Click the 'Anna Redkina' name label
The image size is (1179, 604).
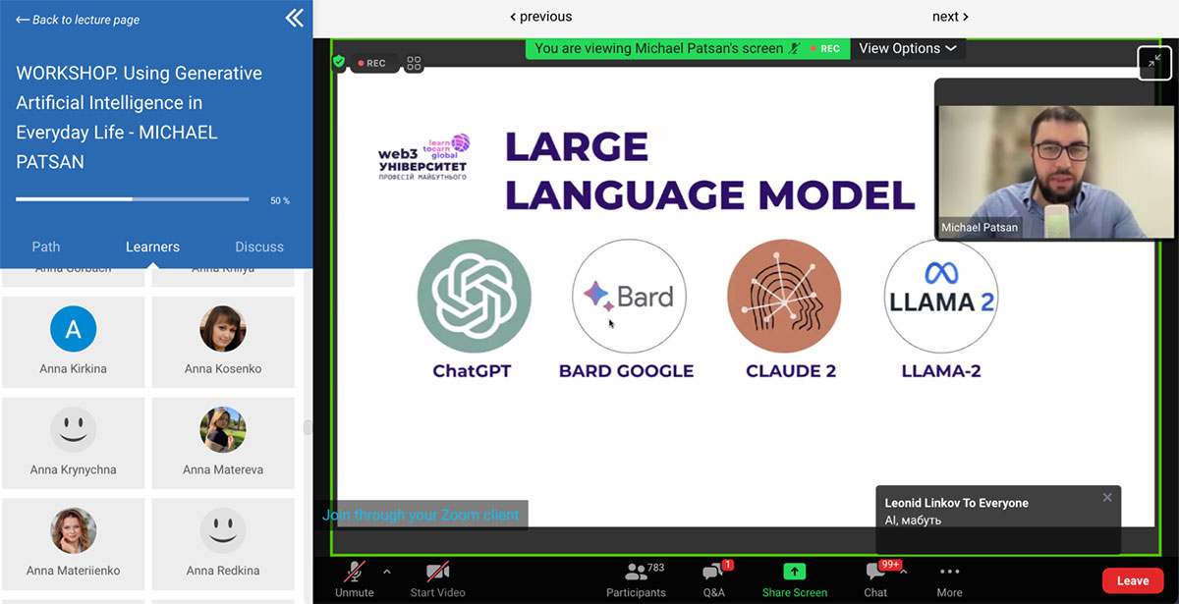[223, 571]
